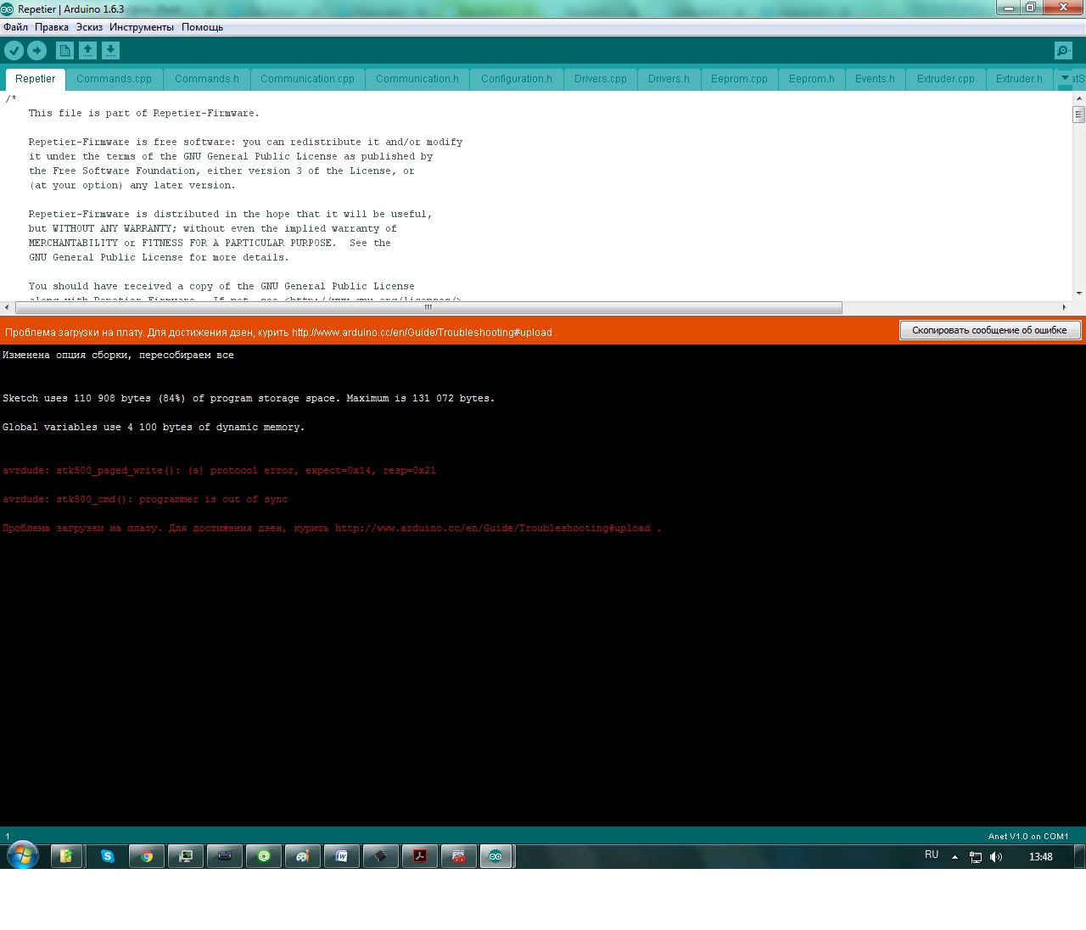Click the RU language indicator

[x=932, y=855]
